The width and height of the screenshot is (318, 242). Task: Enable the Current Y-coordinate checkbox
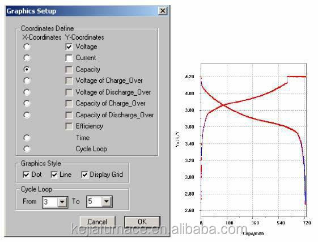click(x=69, y=58)
